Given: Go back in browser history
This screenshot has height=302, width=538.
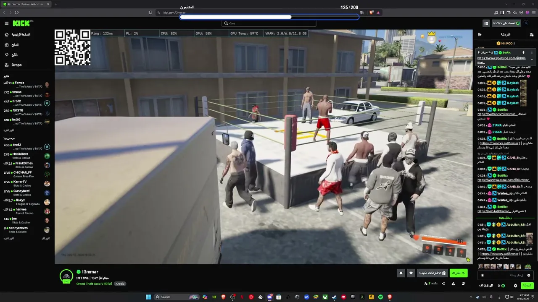Looking at the screenshot, I should pyautogui.click(x=5, y=13).
